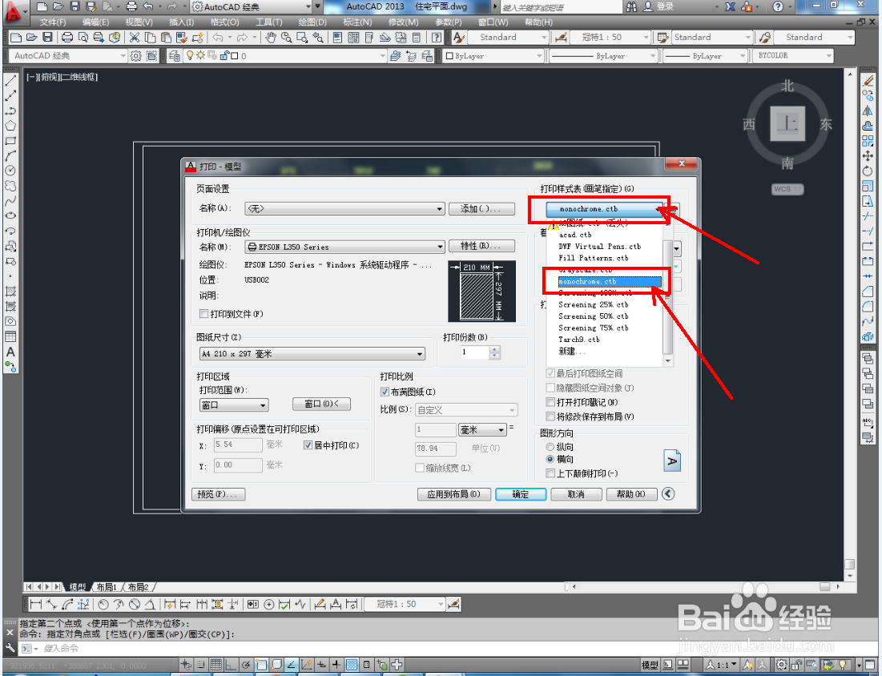
Task: Select the Table tool in draw toolbar
Action: tap(10, 337)
